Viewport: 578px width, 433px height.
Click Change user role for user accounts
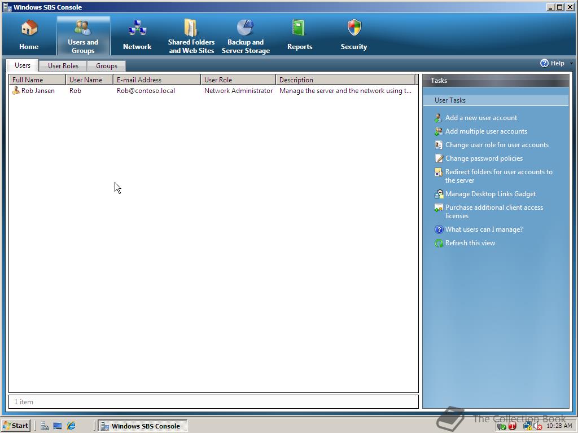(x=497, y=145)
